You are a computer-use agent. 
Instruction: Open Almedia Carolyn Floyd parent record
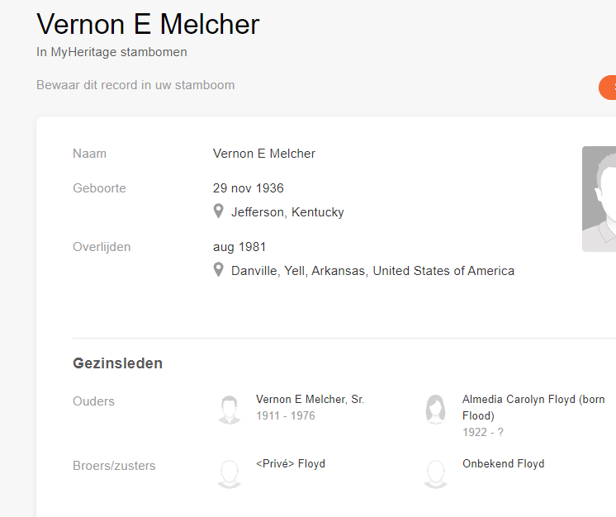533,400
